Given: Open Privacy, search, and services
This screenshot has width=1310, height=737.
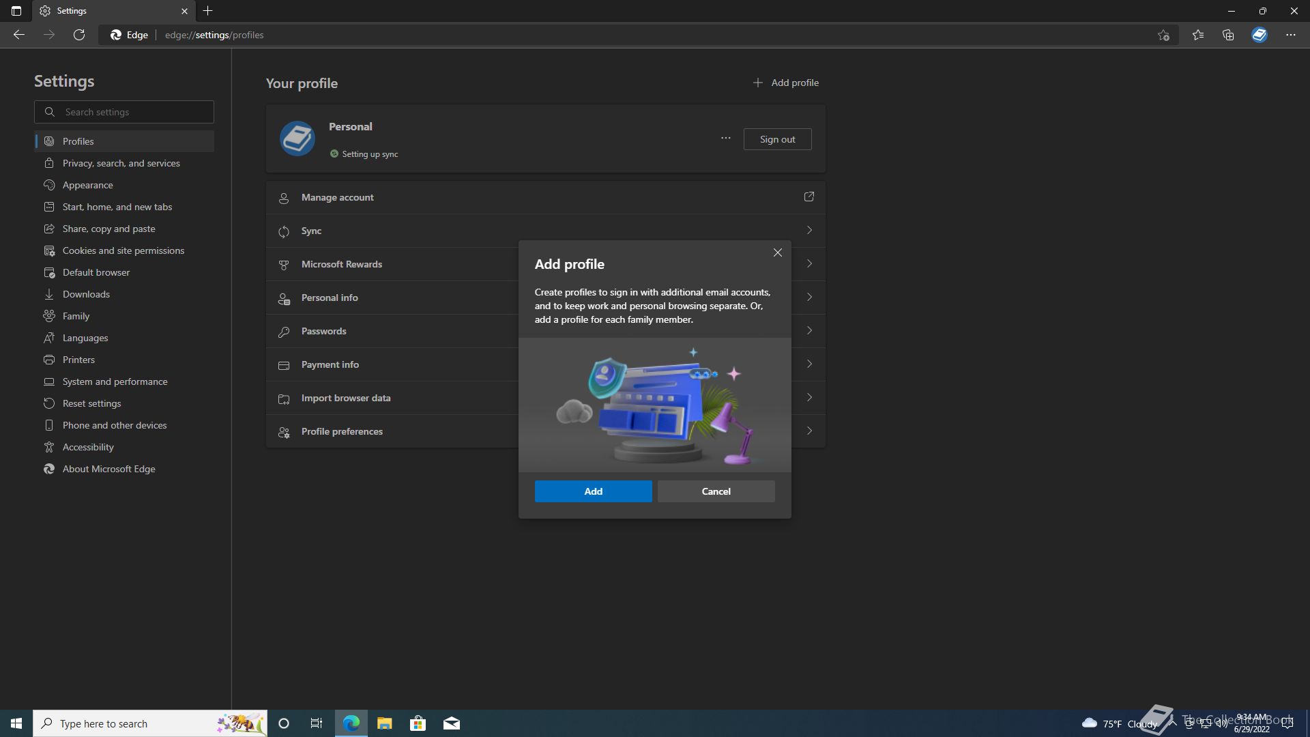Looking at the screenshot, I should pyautogui.click(x=124, y=163).
